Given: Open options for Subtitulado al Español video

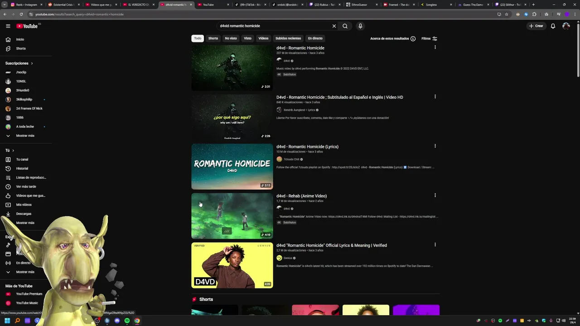Looking at the screenshot, I should [435, 96].
